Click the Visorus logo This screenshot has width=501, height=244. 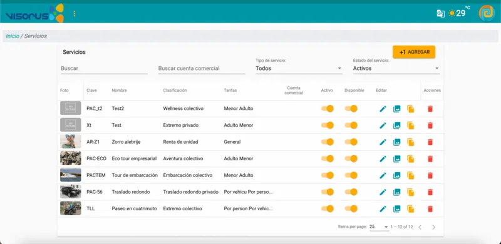point(34,13)
